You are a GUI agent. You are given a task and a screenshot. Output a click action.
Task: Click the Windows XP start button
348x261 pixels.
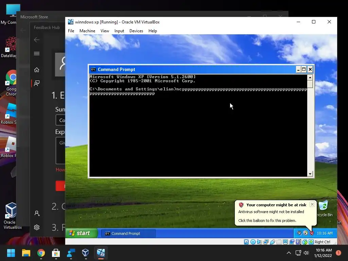pyautogui.click(x=82, y=233)
